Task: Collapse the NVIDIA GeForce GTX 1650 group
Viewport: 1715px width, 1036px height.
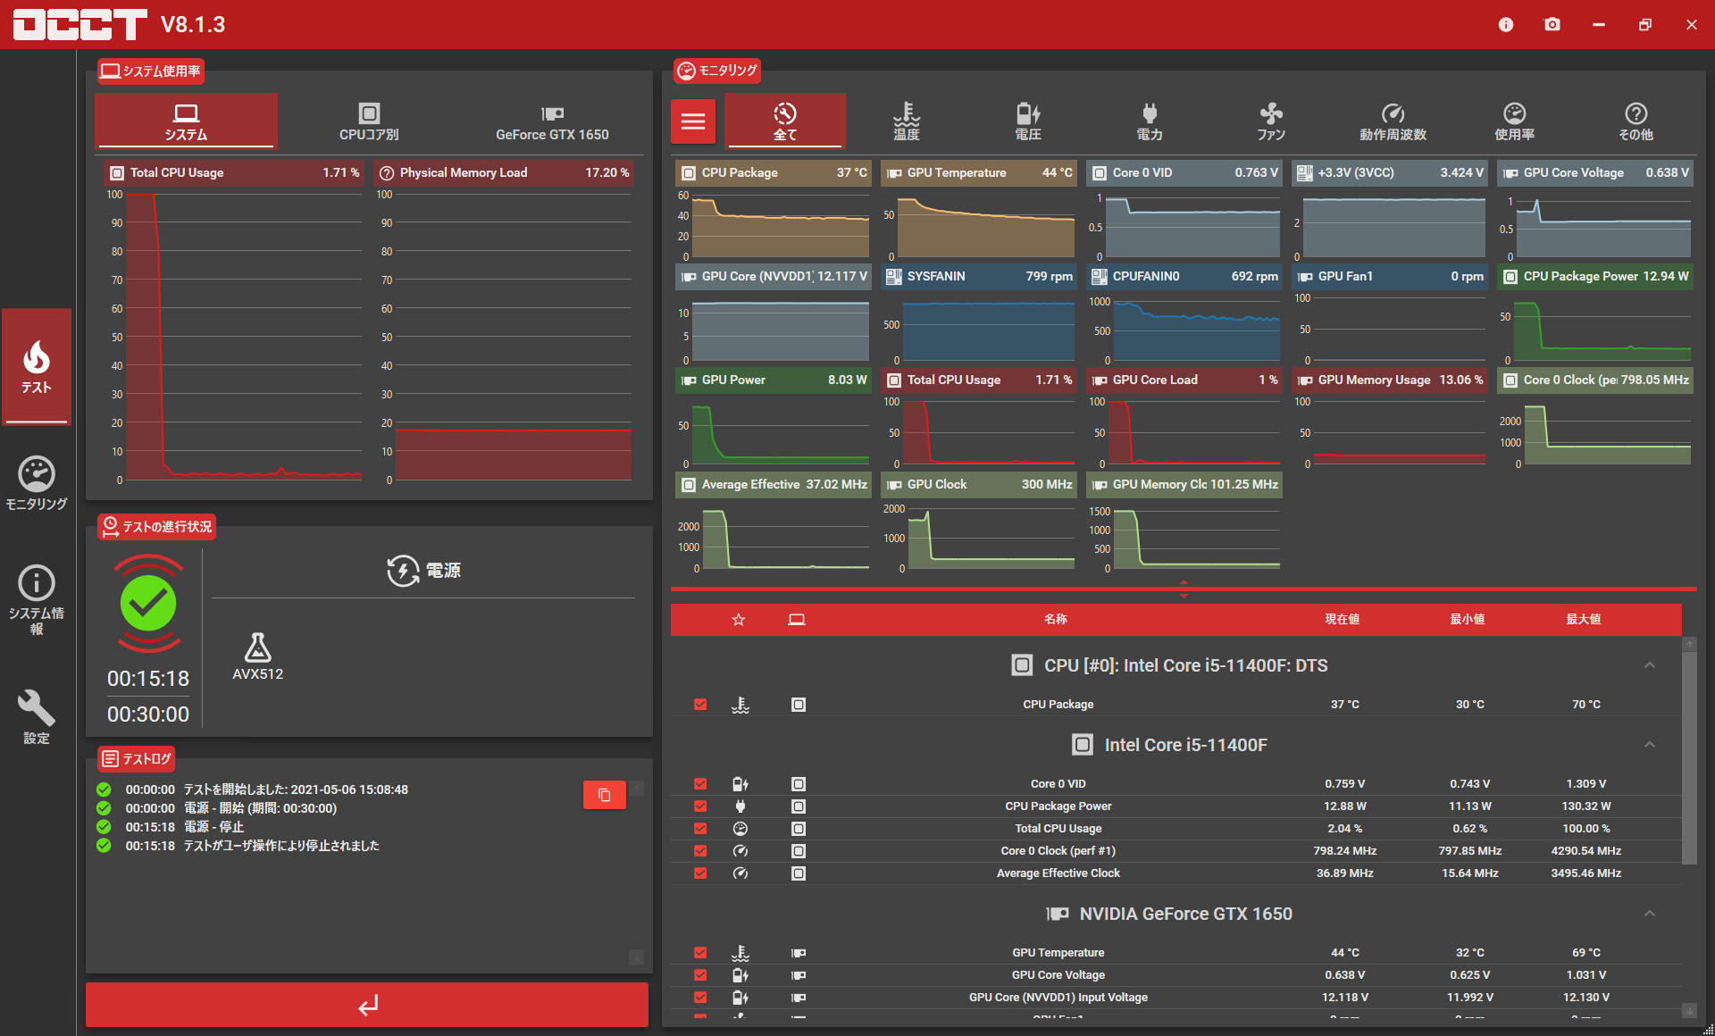Action: [1650, 914]
